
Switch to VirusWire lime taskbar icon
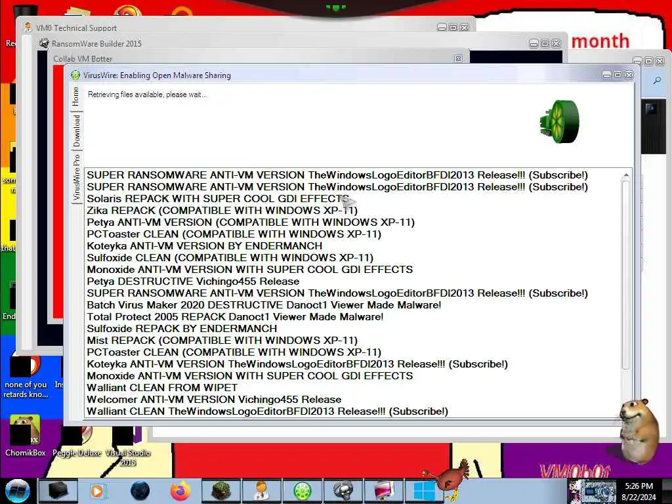302,491
